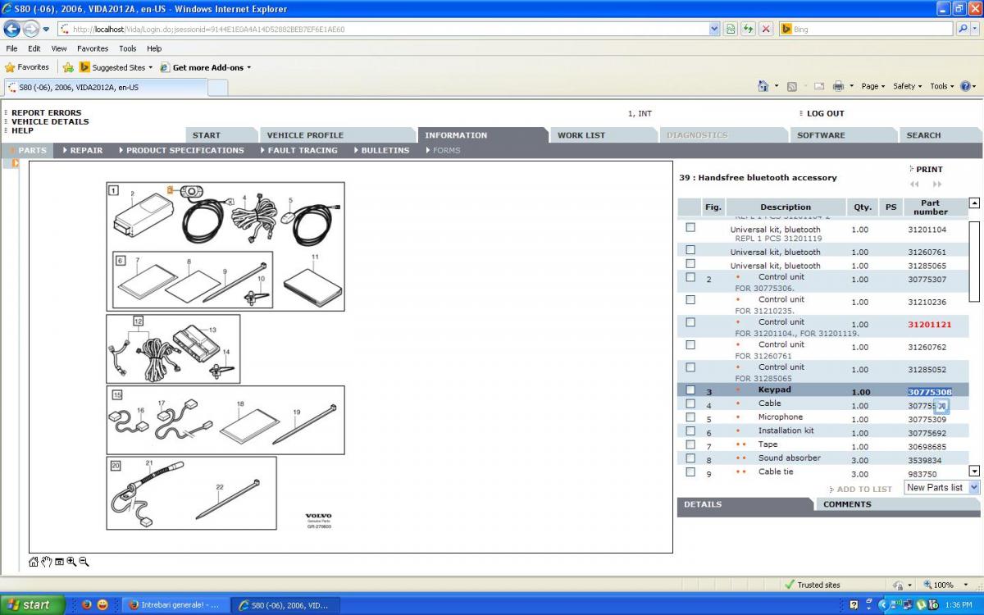Reset the parts diagram to home view

(x=34, y=562)
